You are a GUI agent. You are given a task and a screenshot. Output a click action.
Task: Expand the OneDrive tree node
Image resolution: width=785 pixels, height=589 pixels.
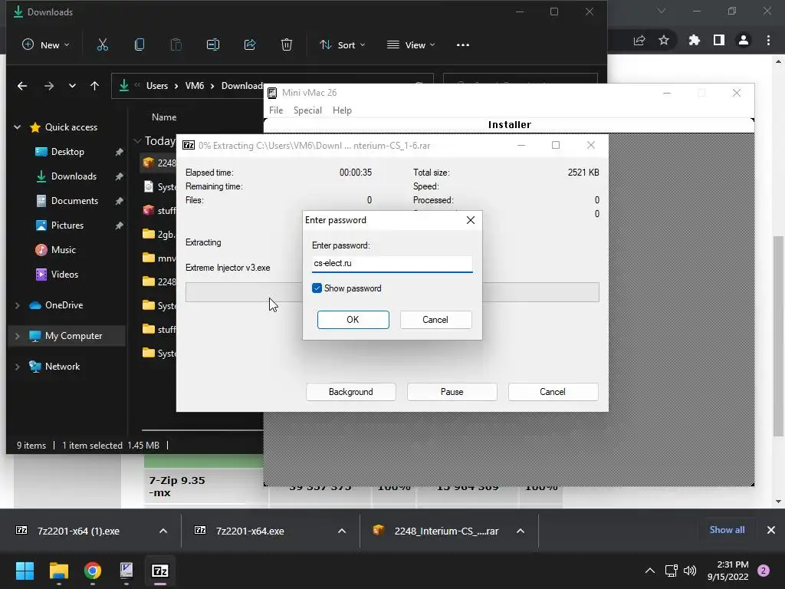click(17, 305)
